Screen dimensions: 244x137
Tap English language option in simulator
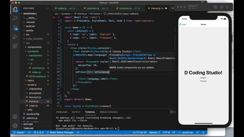coord(203,78)
